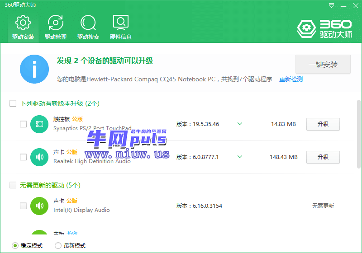Click the 公版 tag next to 触控板

pos(77,119)
